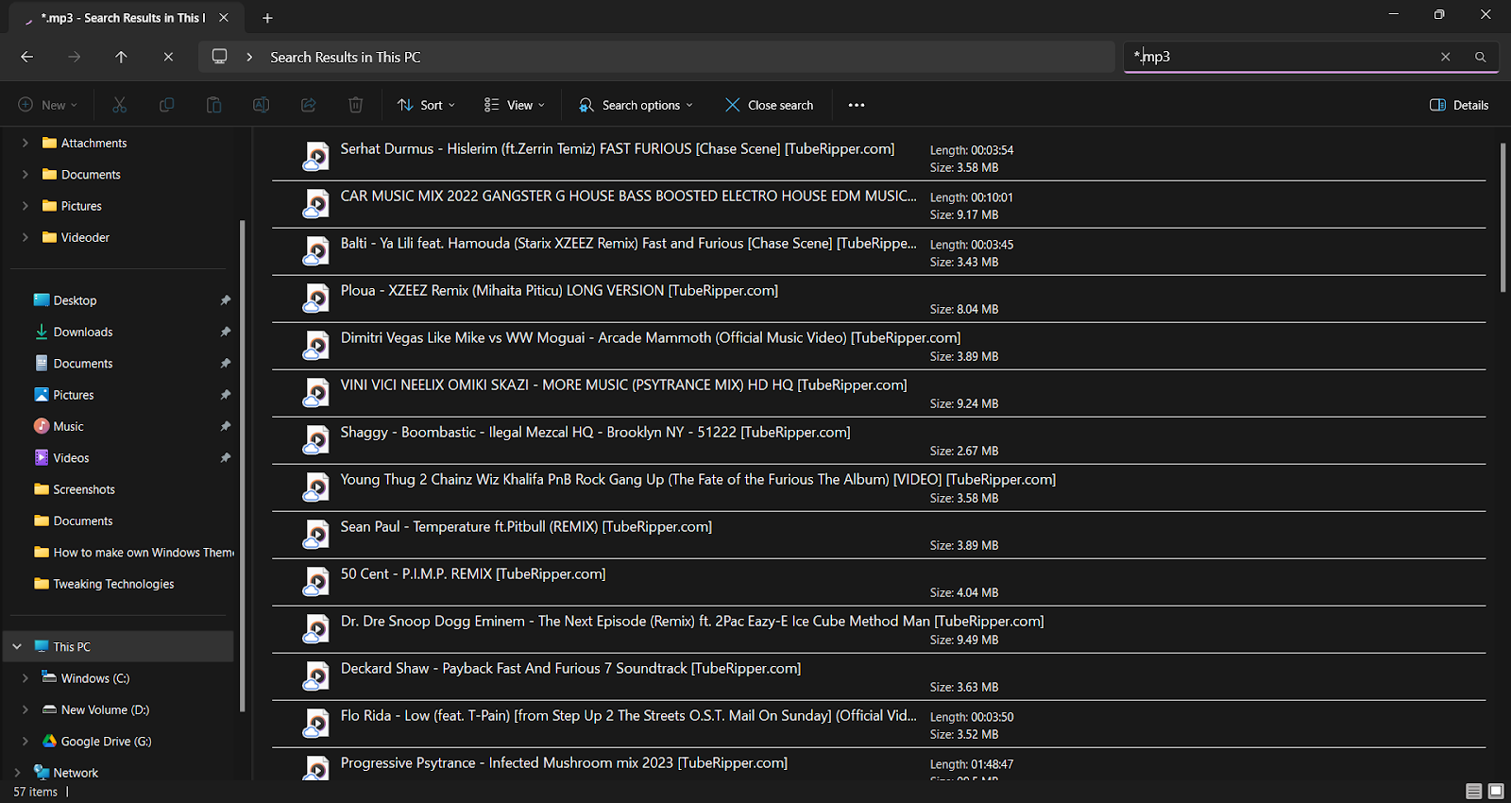Open Downloads in quick access sidebar

(83, 332)
